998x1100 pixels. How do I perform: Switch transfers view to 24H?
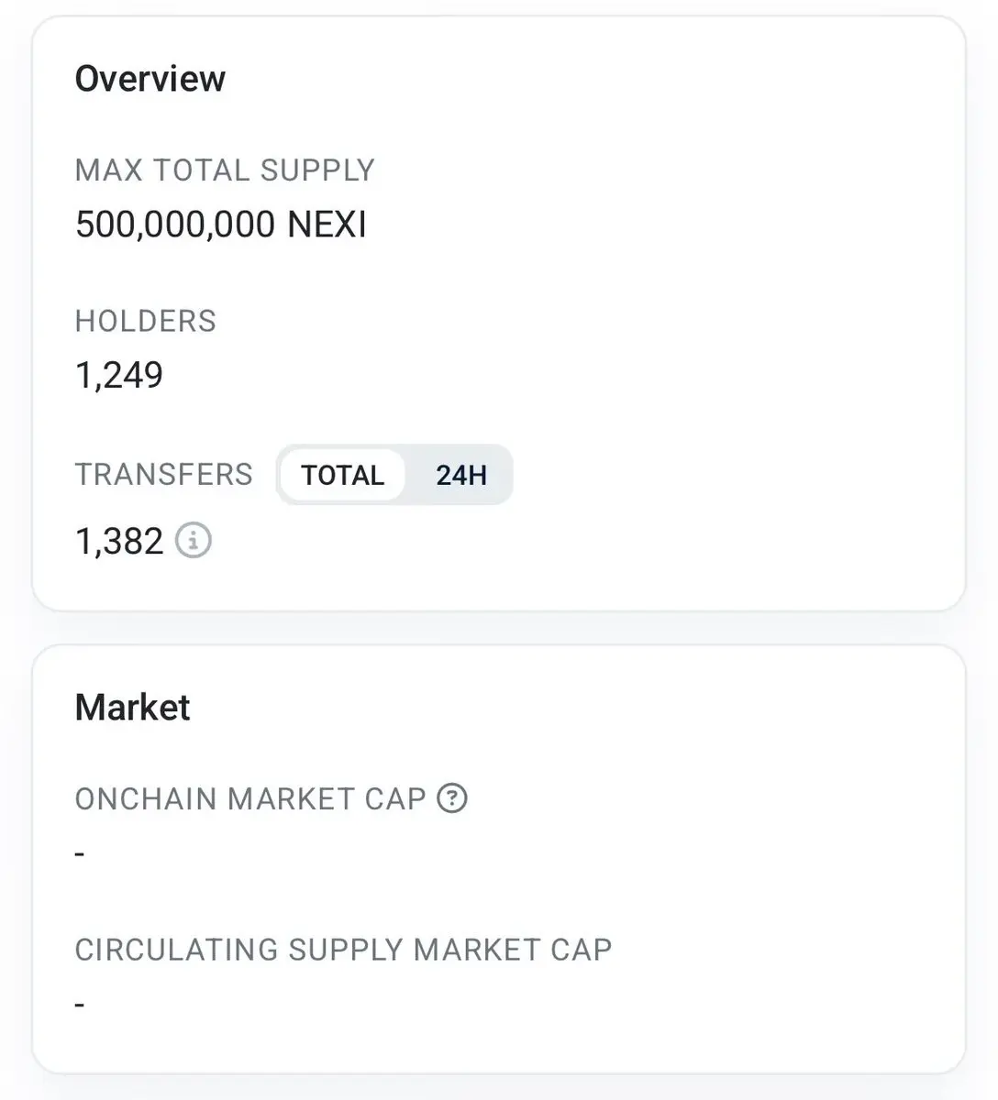(x=460, y=475)
